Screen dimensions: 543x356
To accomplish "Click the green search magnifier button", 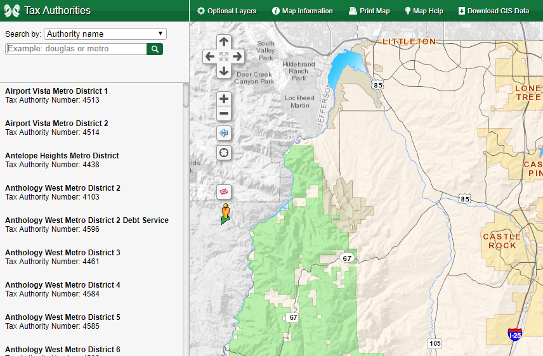I will coord(155,49).
